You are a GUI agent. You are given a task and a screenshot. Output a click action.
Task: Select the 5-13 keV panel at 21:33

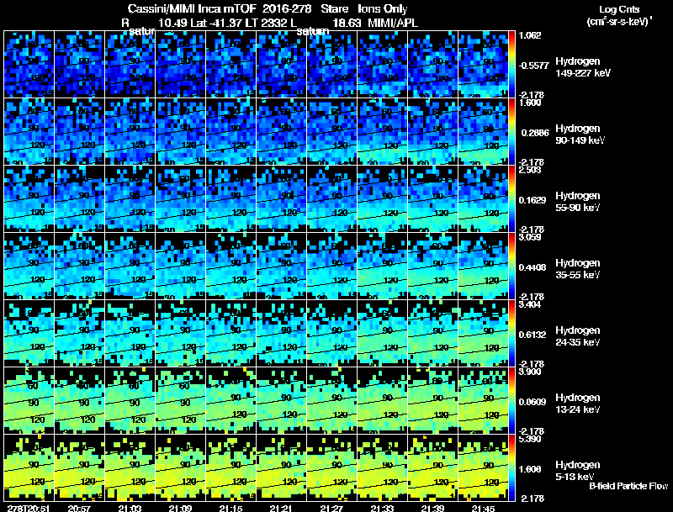click(382, 467)
